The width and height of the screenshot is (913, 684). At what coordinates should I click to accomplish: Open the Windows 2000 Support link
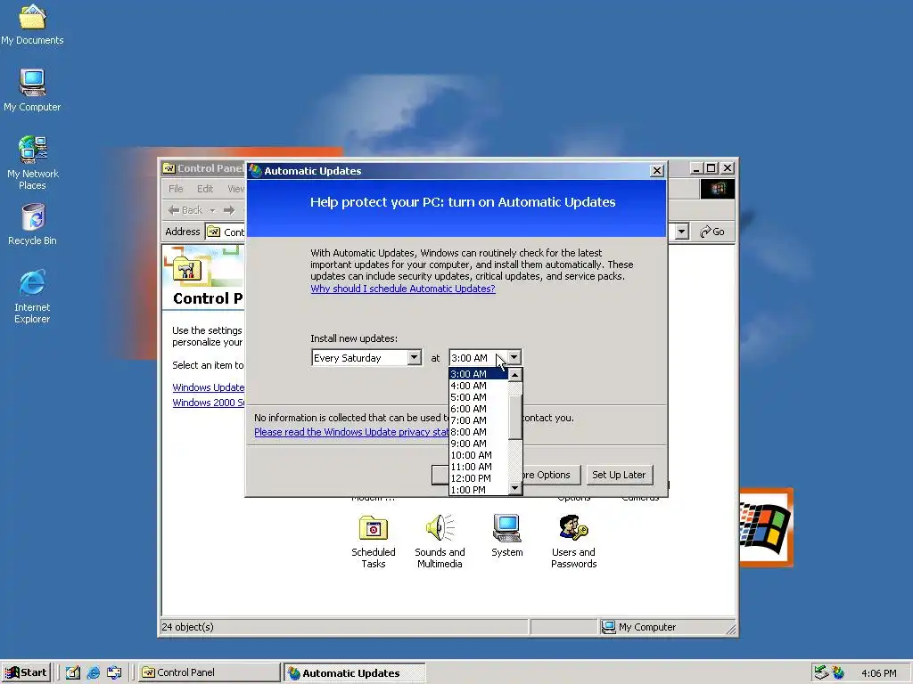209,403
